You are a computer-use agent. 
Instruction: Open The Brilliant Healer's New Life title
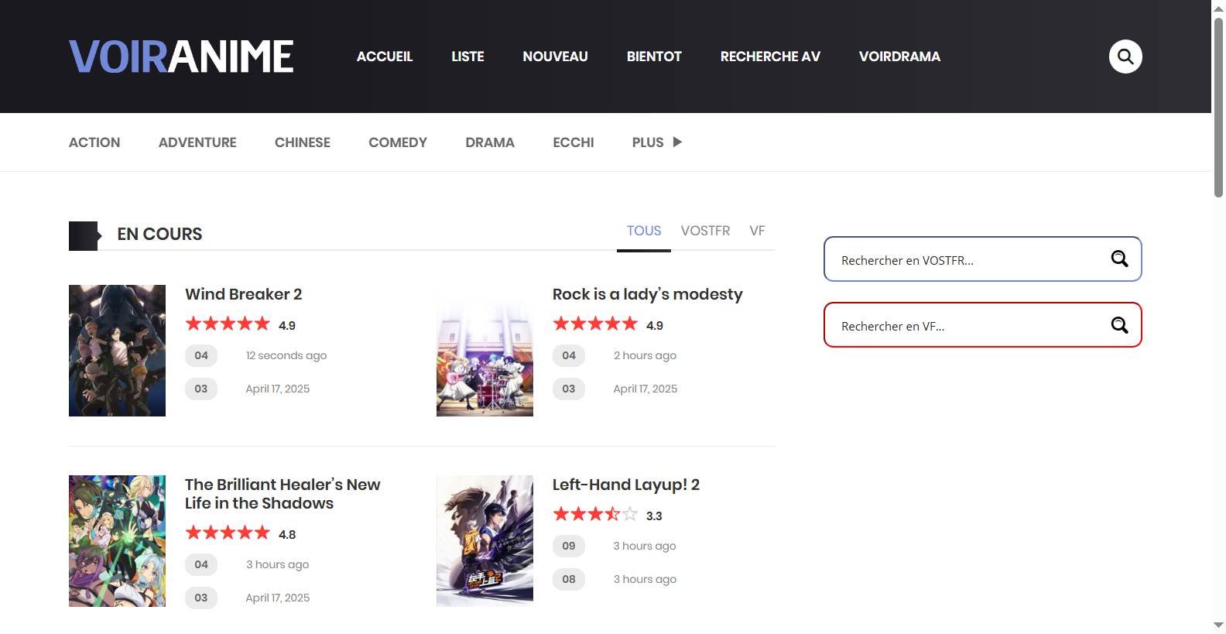coord(283,494)
